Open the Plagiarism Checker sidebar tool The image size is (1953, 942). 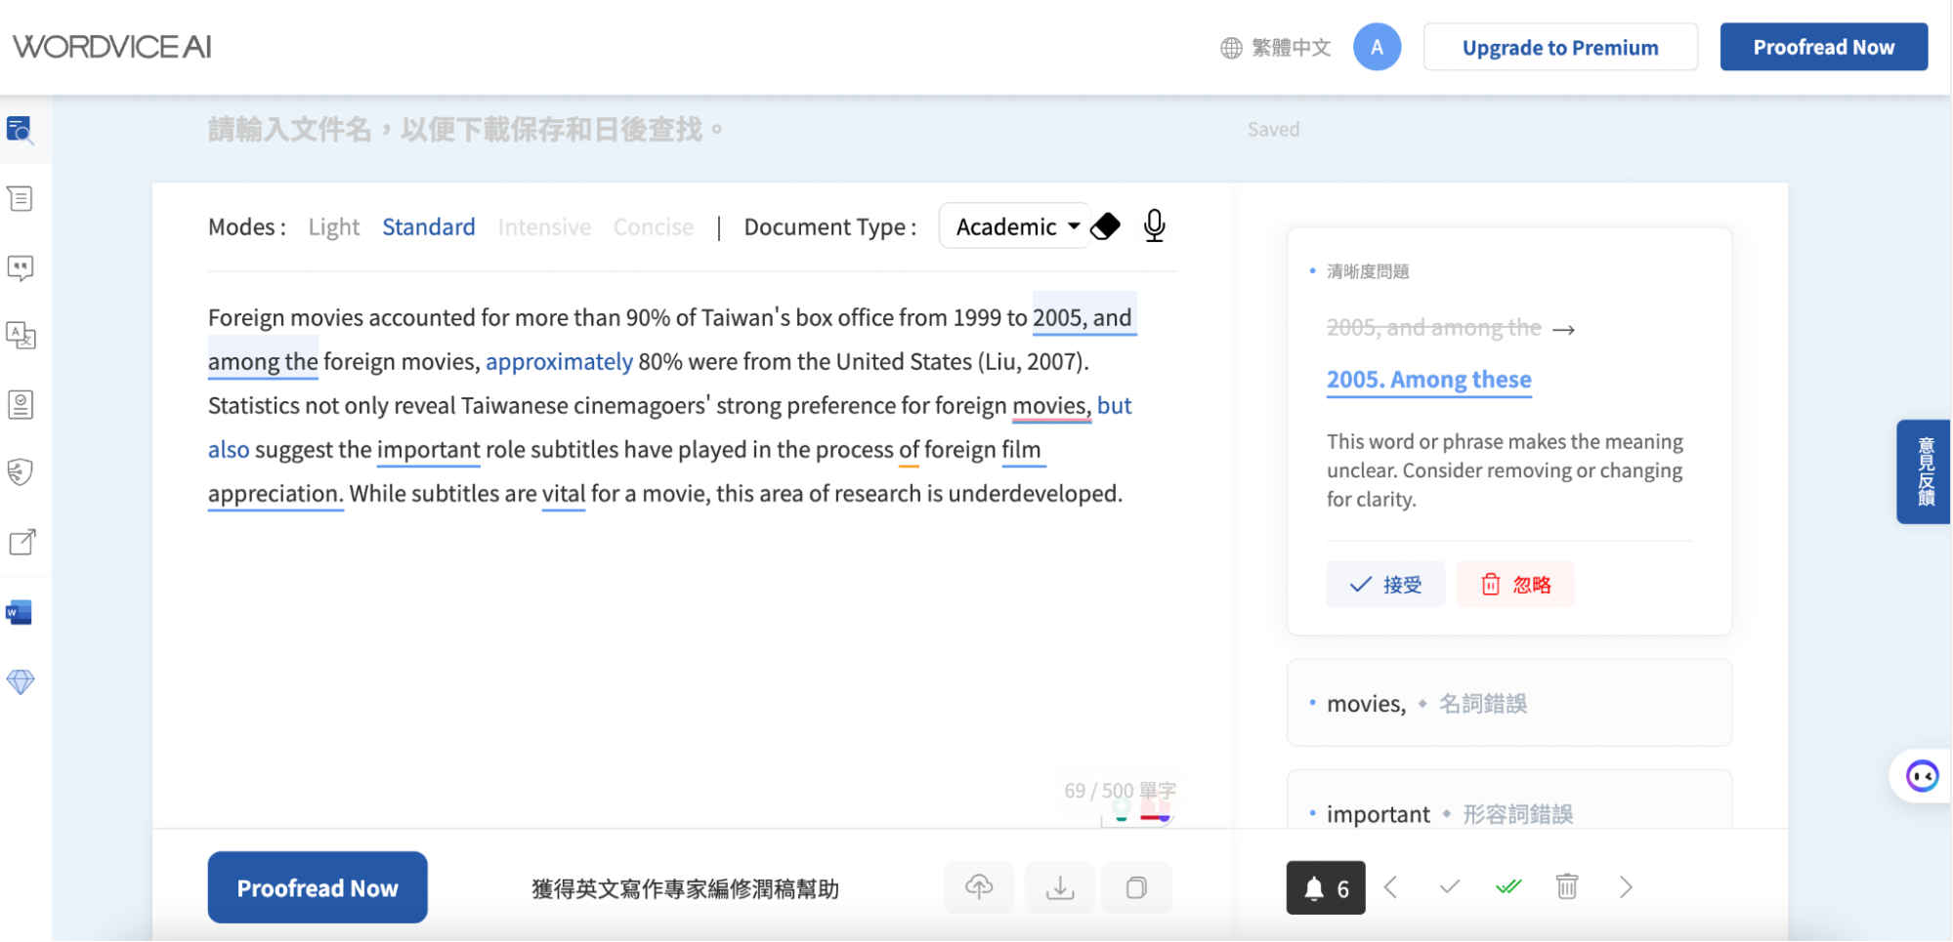[x=21, y=404]
